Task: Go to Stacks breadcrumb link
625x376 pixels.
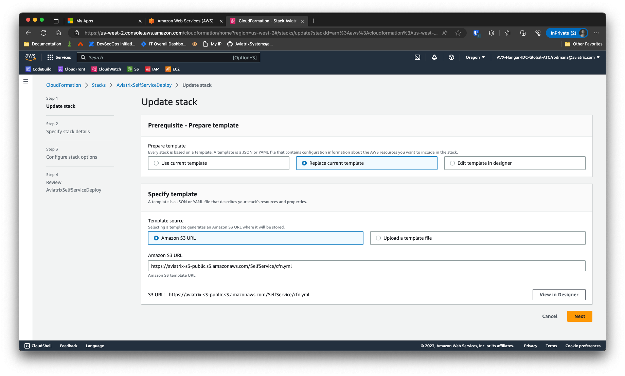Action: (x=99, y=85)
